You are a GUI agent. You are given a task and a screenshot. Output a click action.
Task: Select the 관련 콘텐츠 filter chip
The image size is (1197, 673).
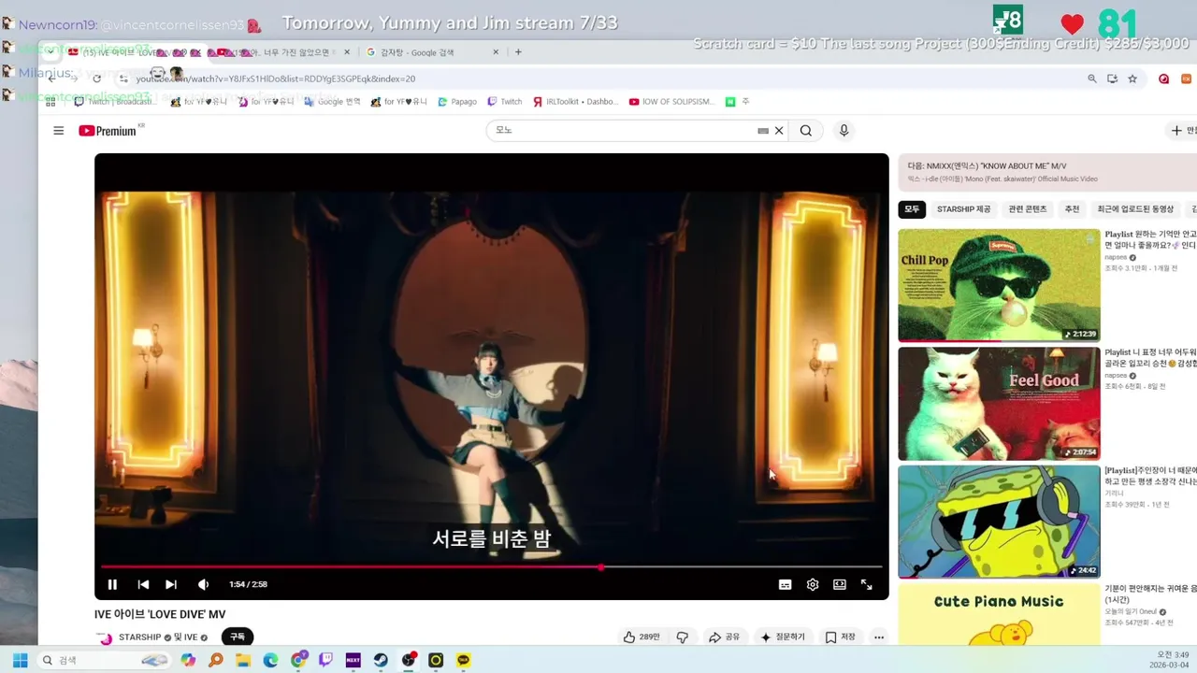point(1028,209)
